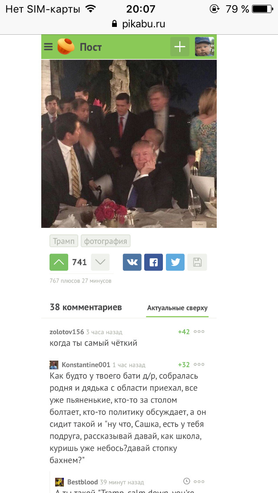
Task: Tap the Pikabu cookie logo
Action: point(66,46)
